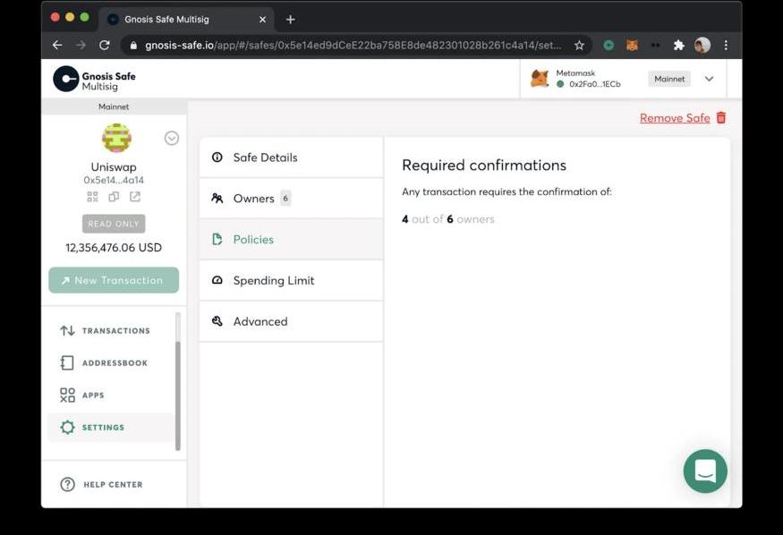The width and height of the screenshot is (783, 535).
Task: Click the 4 out of 6 owners text
Action: click(x=448, y=219)
